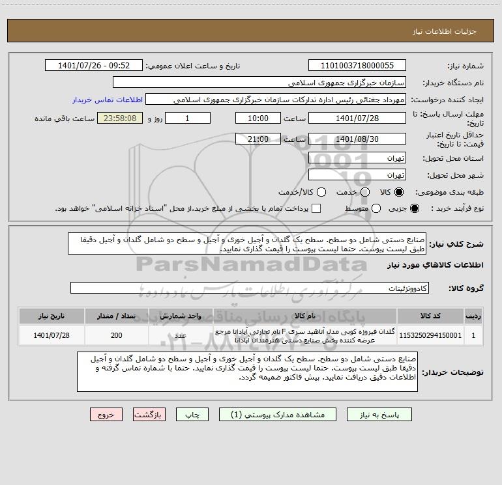Open مشاهده مدارک پیوستی (1) attachments
This screenshot has width=502, height=485.
point(278,415)
